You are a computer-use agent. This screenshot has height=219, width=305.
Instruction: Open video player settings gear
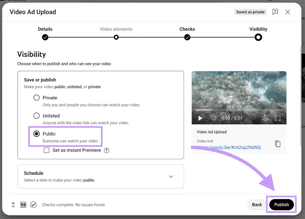click(265, 118)
